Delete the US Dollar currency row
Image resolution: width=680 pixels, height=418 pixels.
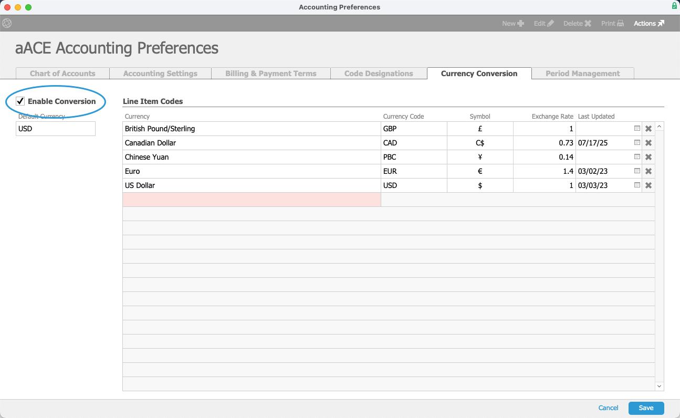coord(648,185)
